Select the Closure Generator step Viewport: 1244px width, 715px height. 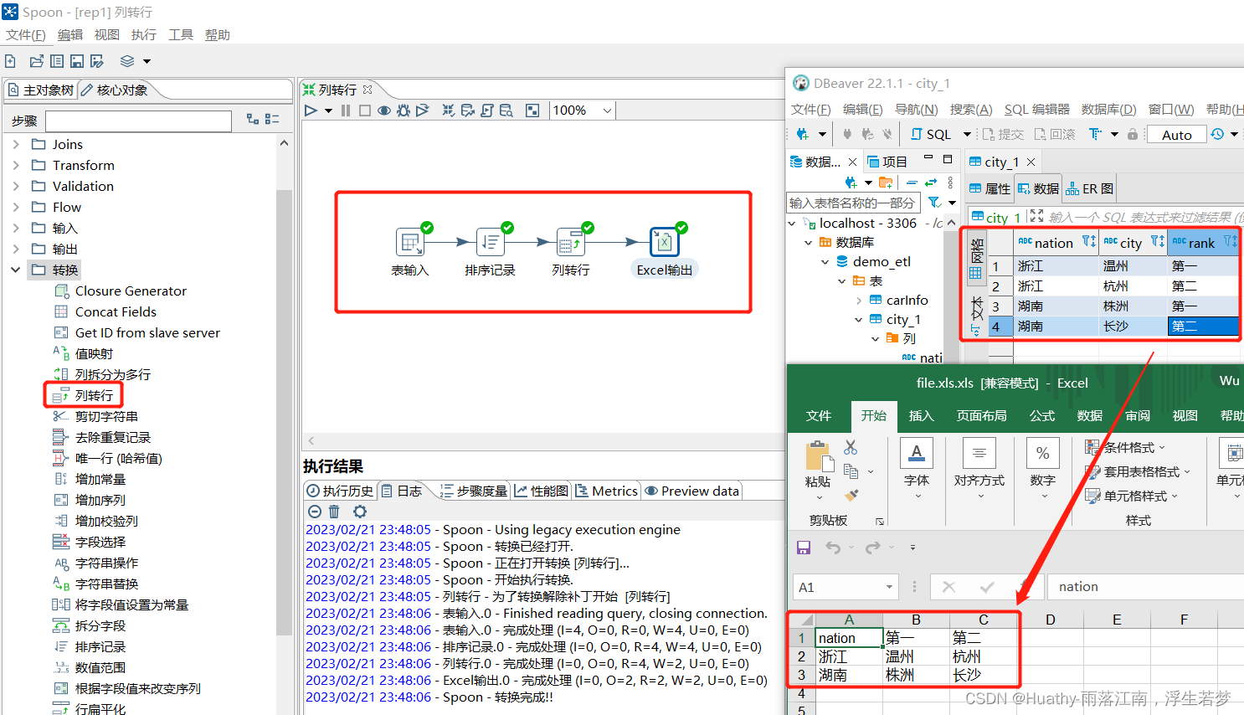(x=131, y=291)
